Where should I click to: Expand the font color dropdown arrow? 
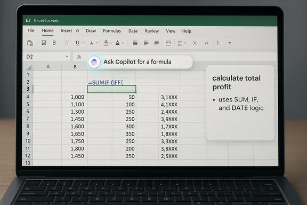(x=111, y=43)
